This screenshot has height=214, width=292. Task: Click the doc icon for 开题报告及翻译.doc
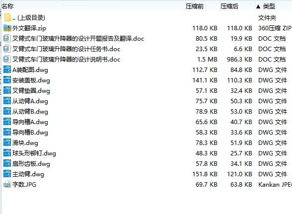[x=7, y=38]
